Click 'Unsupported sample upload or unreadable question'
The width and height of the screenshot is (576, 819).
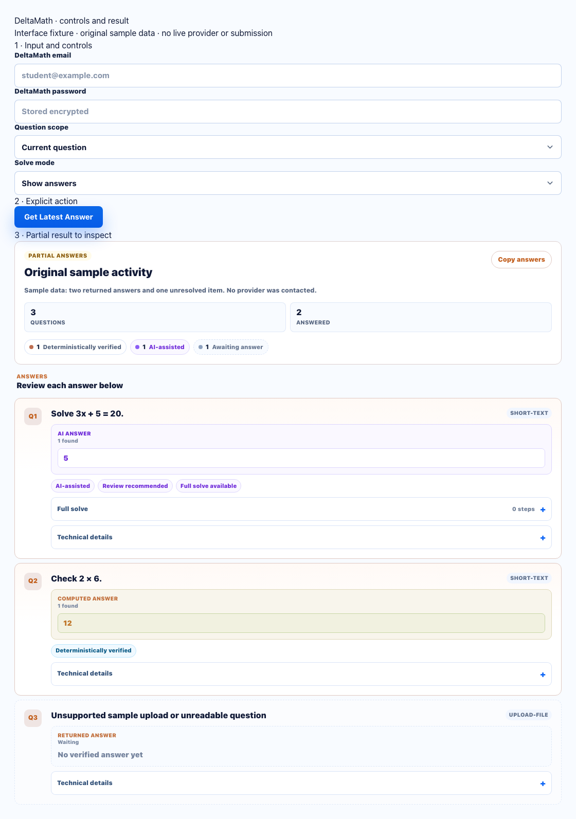(159, 715)
